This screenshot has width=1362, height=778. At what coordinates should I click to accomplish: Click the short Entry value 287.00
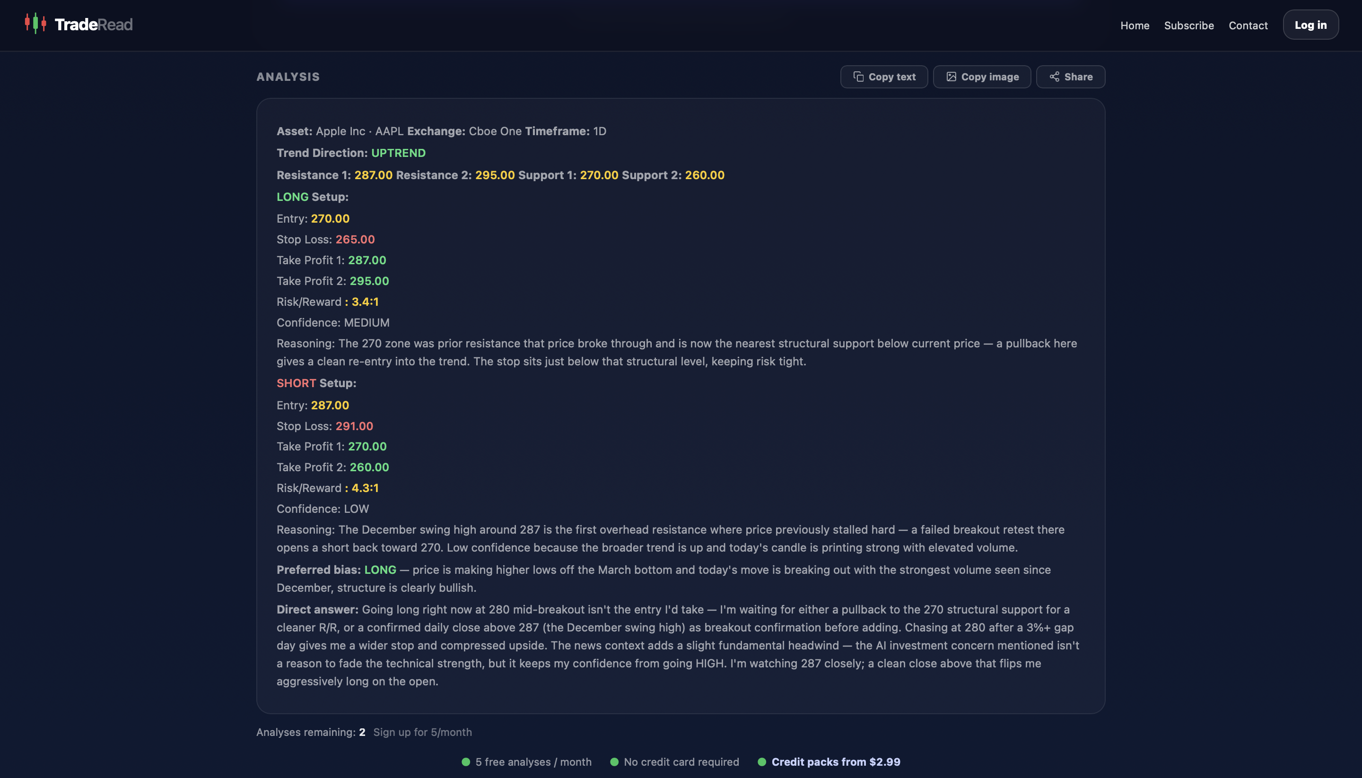(330, 405)
